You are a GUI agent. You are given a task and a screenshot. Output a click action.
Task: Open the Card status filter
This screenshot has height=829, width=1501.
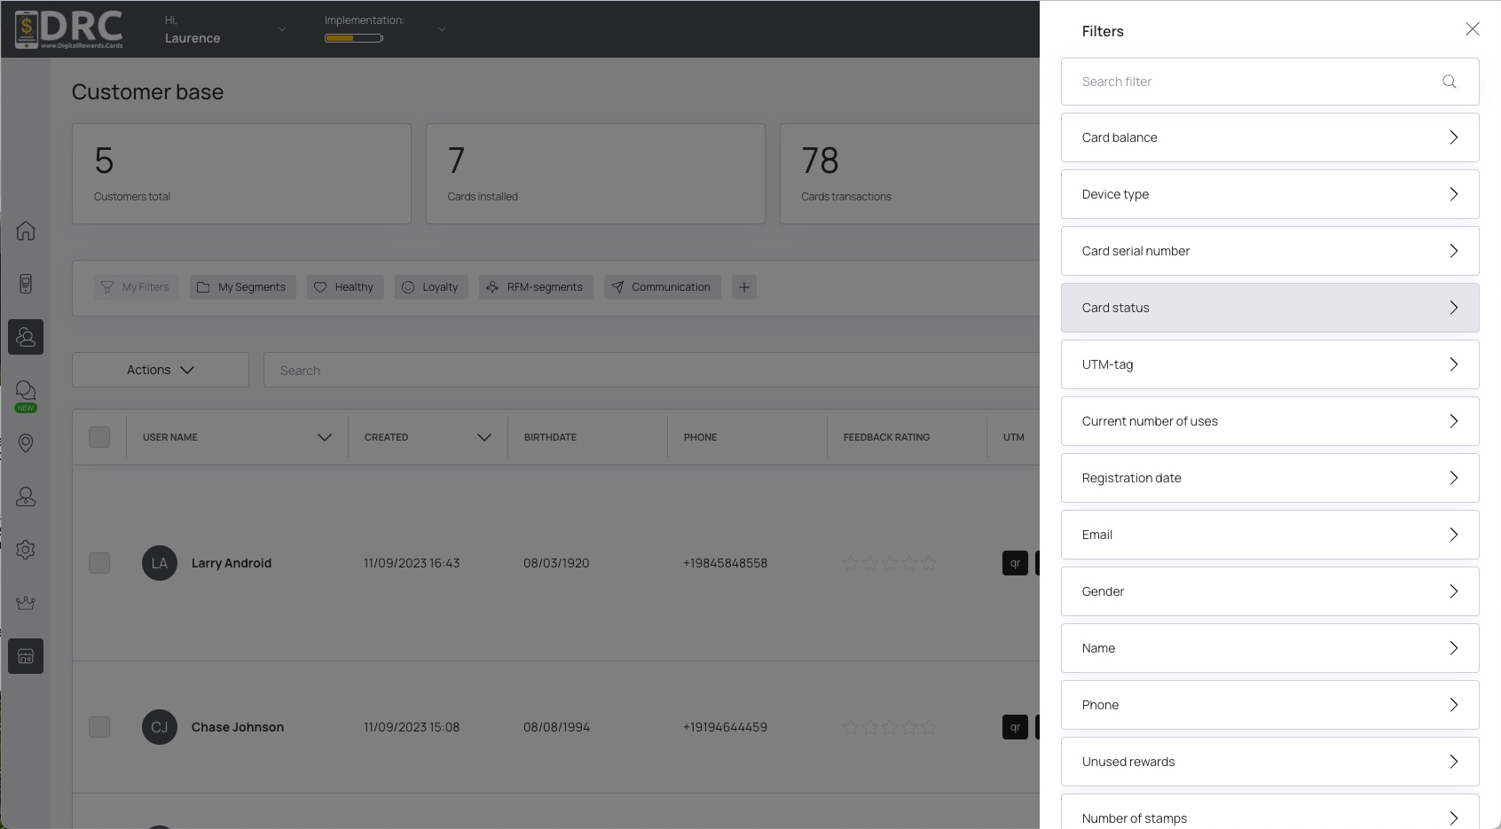tap(1269, 308)
